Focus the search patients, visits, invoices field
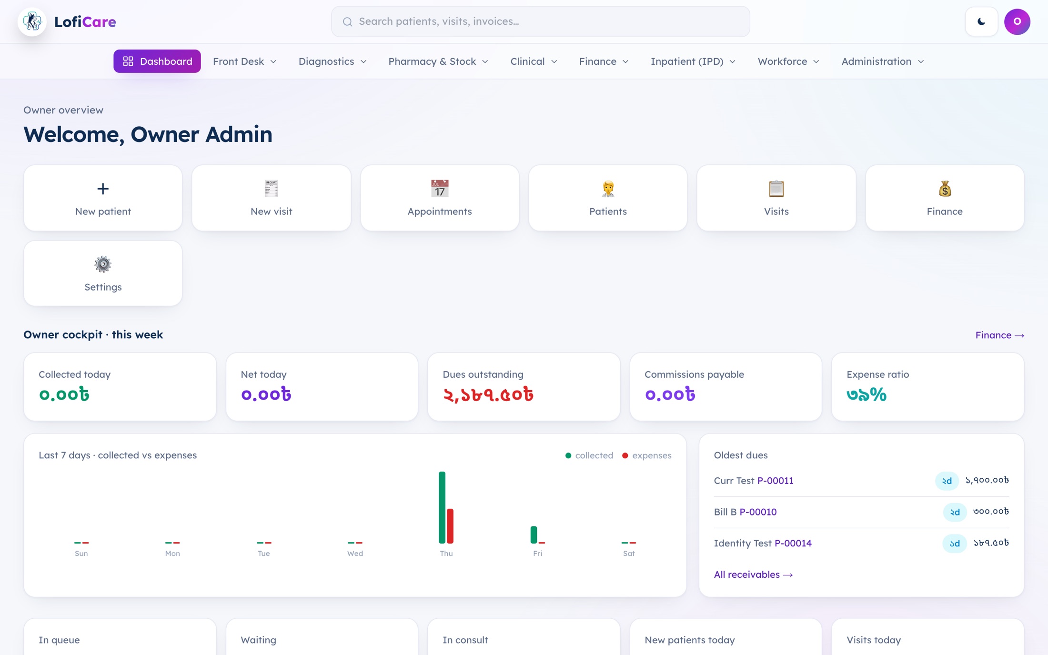This screenshot has height=655, width=1048. click(540, 21)
